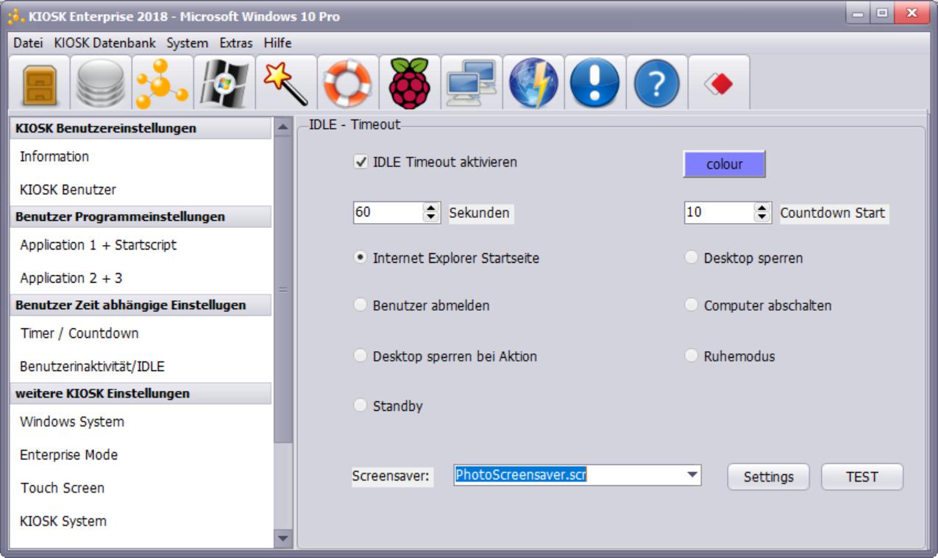938x558 pixels.
Task: Open Application 1 + Startscript settings
Action: [140, 245]
